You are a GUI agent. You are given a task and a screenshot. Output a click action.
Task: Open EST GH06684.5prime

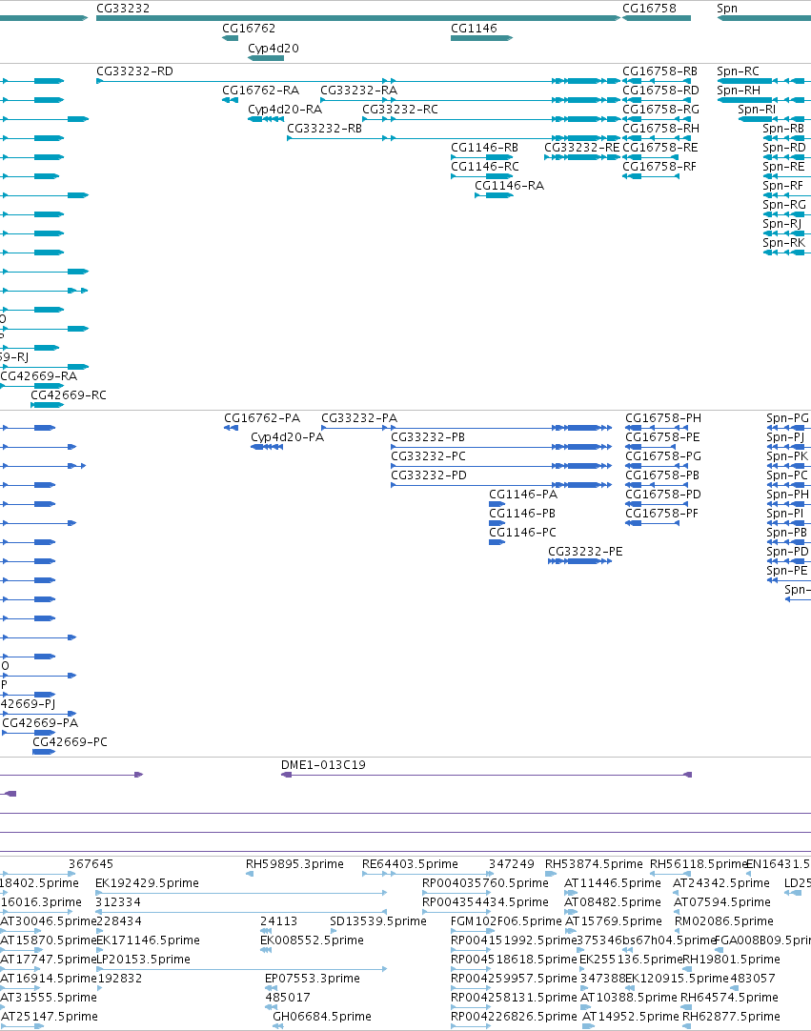click(x=322, y=1017)
